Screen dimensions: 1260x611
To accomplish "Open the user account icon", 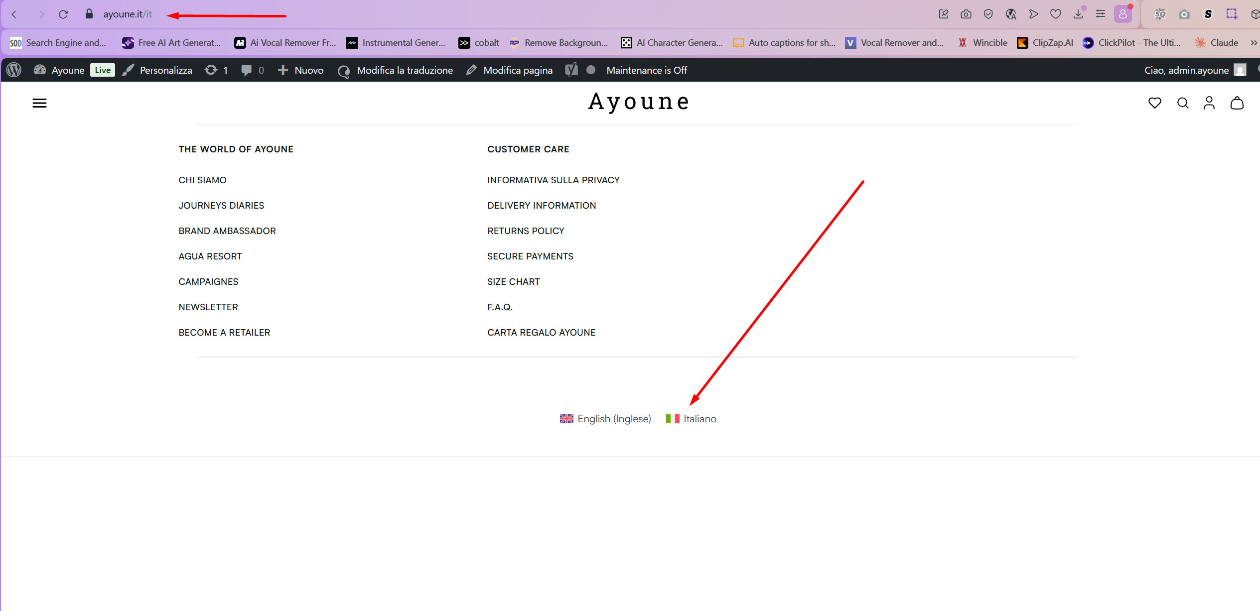I will pos(1209,103).
